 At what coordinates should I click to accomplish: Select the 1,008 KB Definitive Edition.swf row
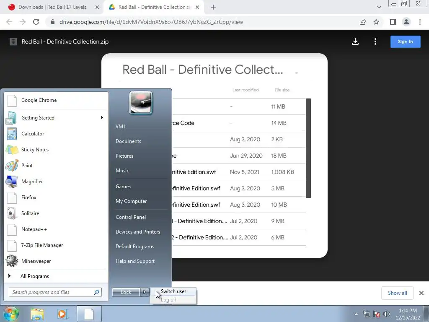(238, 172)
